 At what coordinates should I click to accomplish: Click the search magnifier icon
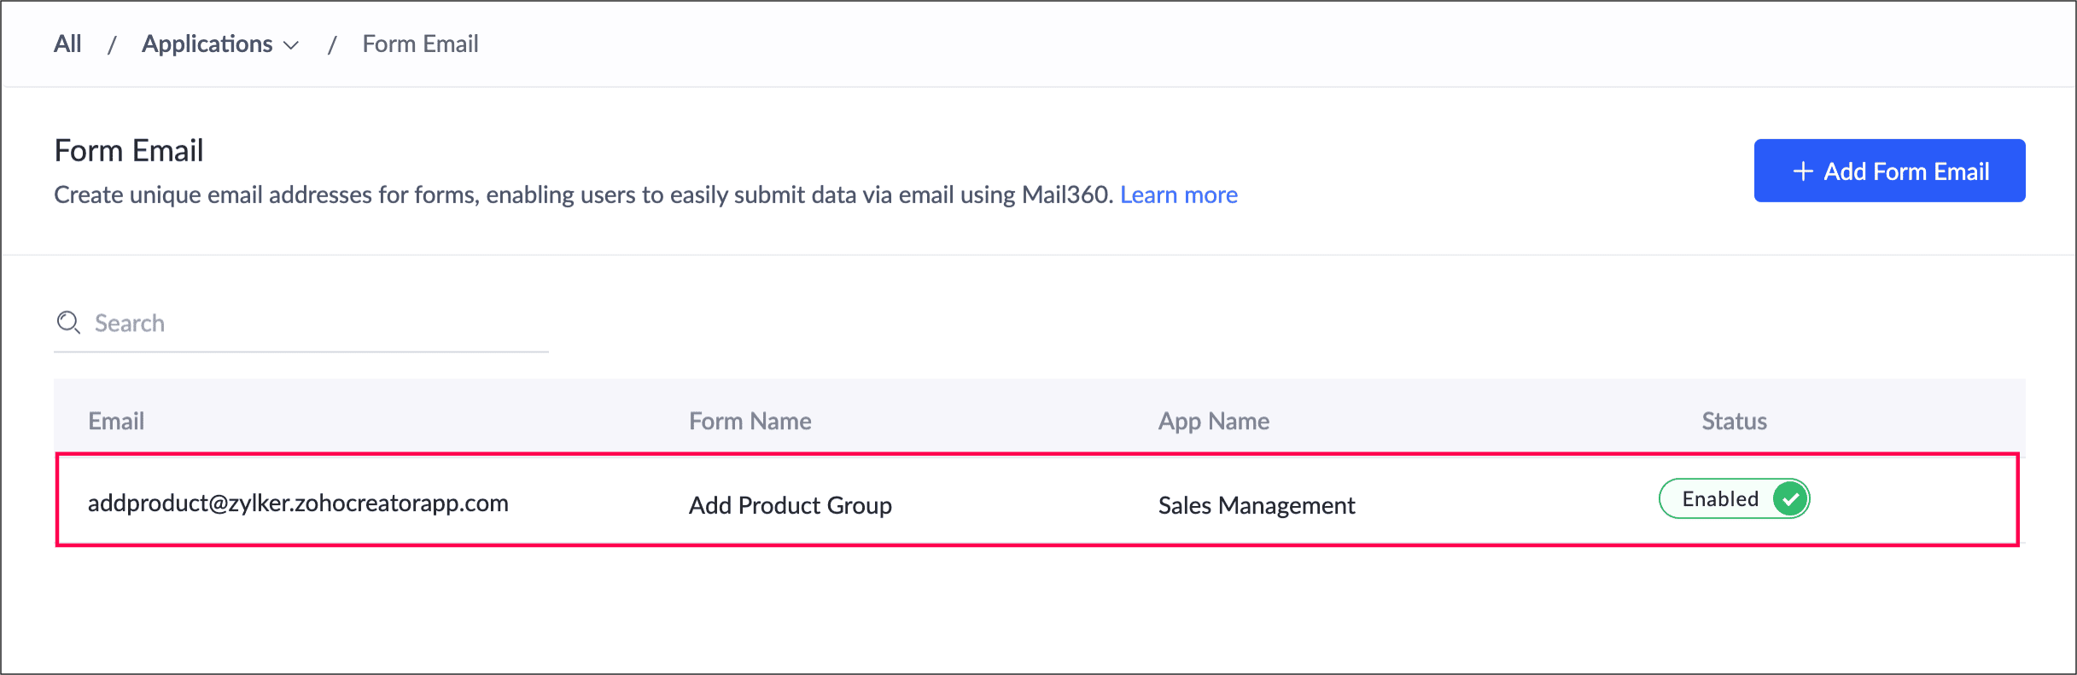click(x=68, y=323)
